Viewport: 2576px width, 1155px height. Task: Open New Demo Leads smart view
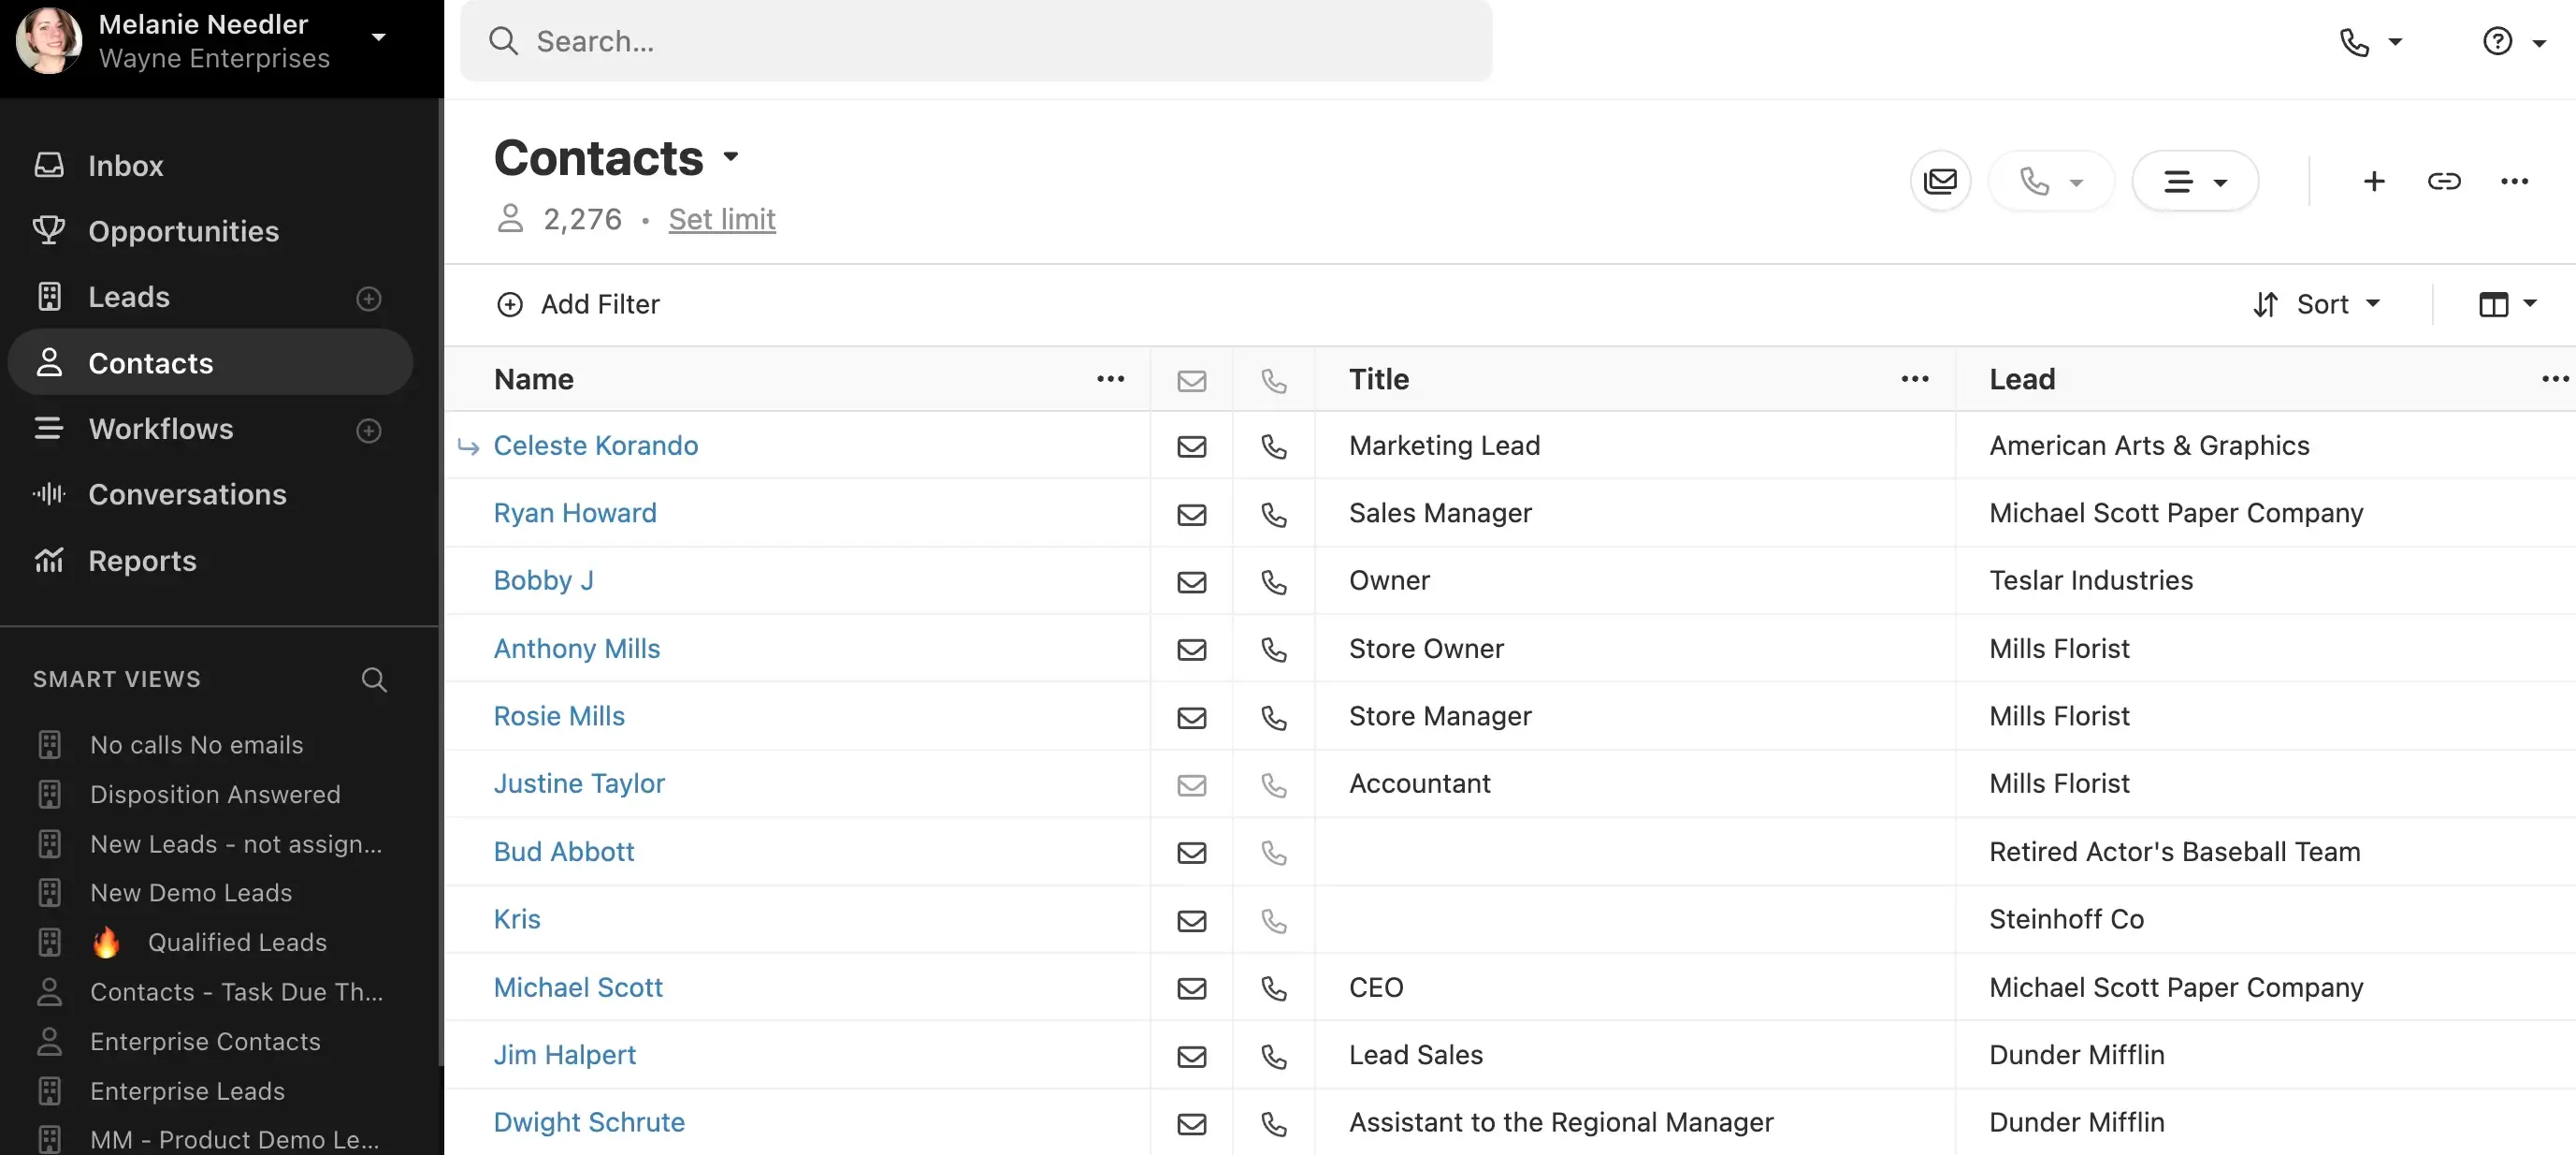click(191, 894)
